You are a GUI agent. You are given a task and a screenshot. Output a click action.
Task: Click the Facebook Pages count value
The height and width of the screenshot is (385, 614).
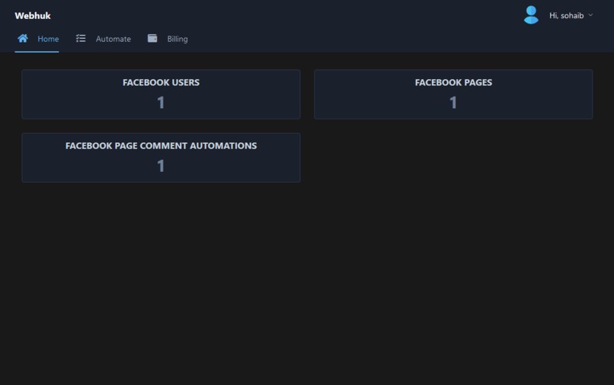pyautogui.click(x=453, y=103)
